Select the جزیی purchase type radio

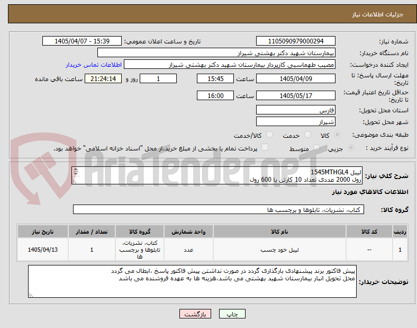coord(351,148)
